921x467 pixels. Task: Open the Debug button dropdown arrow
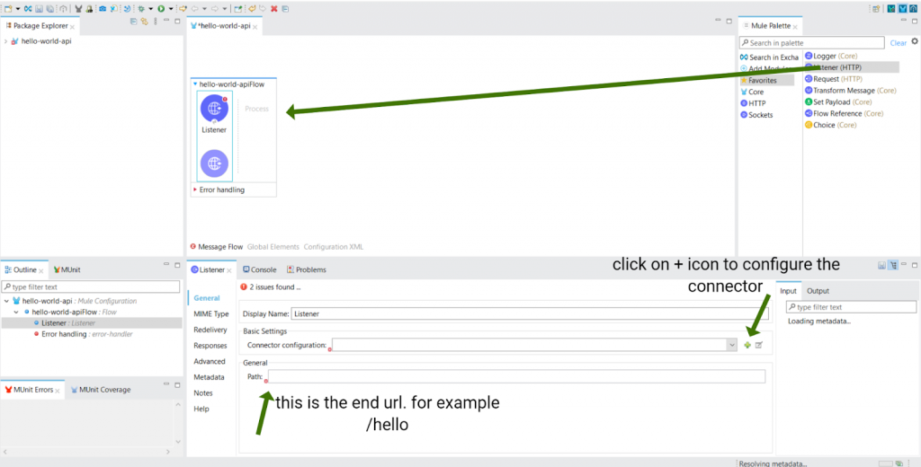click(151, 9)
